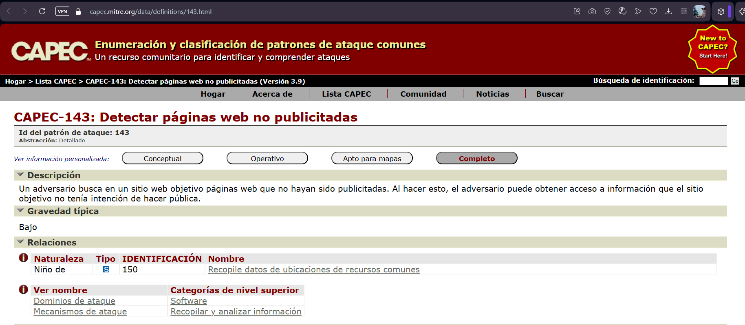Click the cube extensions icon
The image size is (745, 325).
721,11
